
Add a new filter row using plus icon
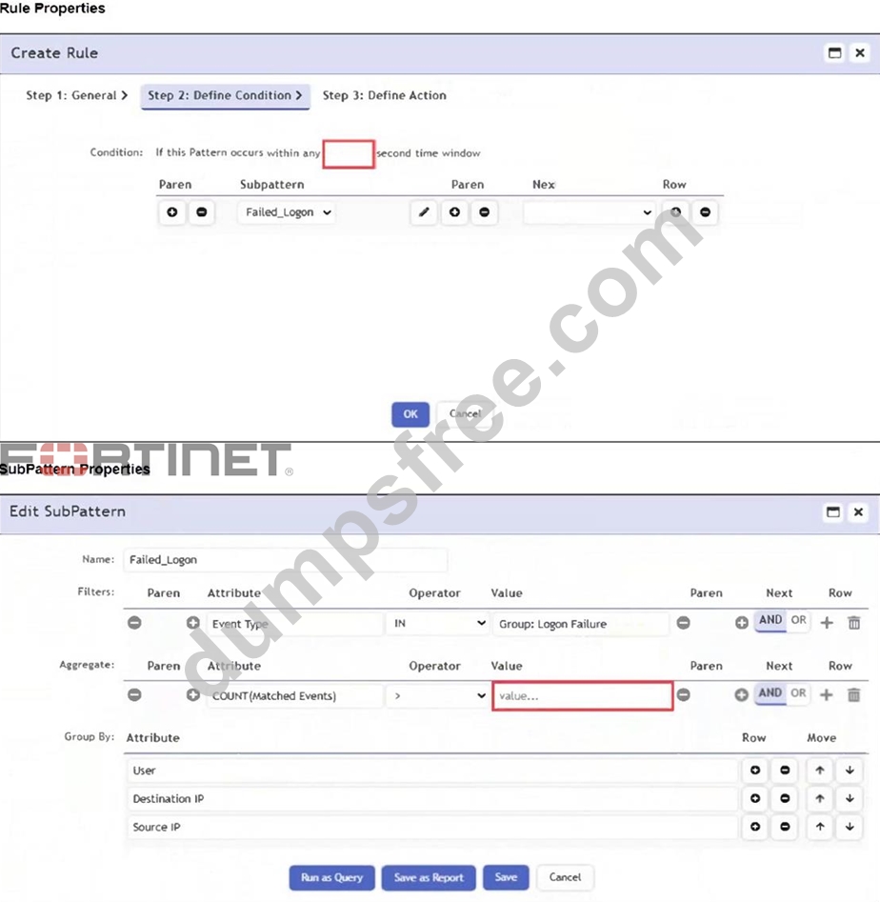(x=827, y=622)
